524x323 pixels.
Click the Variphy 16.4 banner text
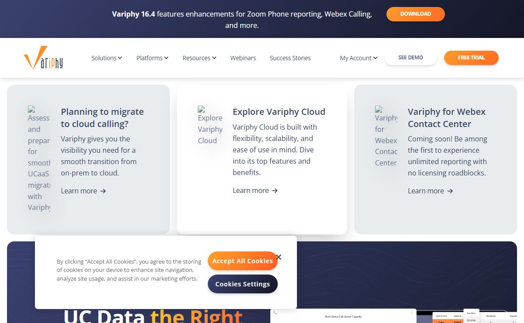point(242,20)
